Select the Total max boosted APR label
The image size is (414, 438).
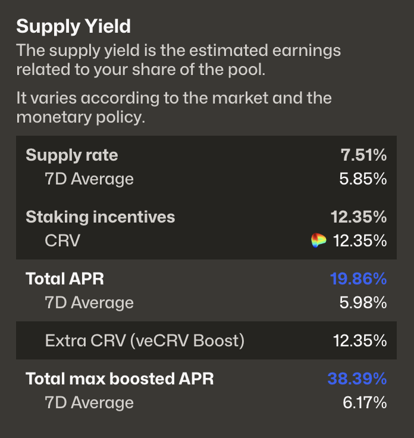click(x=120, y=378)
